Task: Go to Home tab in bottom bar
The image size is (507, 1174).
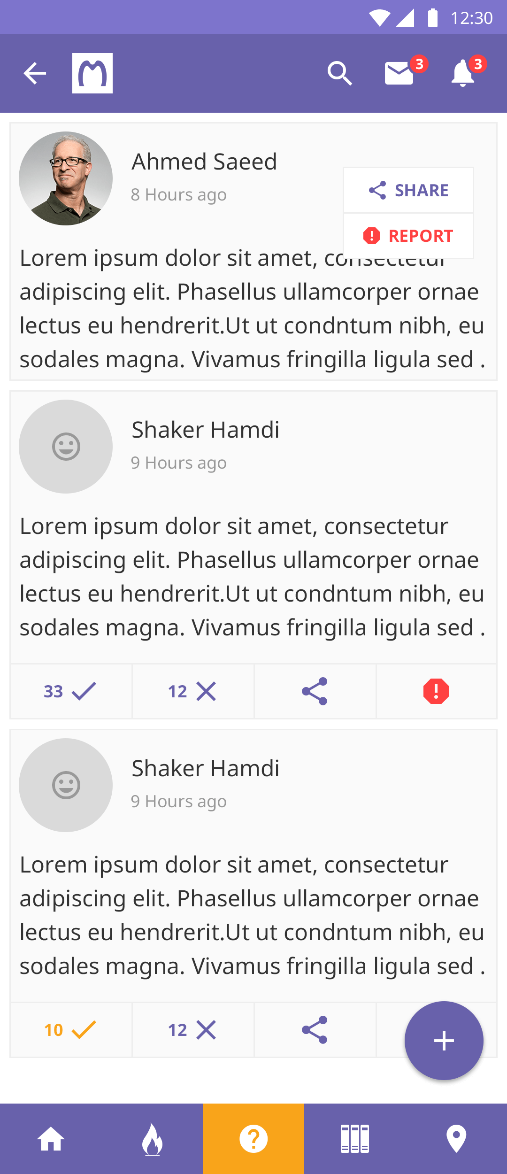Action: pos(51,1139)
